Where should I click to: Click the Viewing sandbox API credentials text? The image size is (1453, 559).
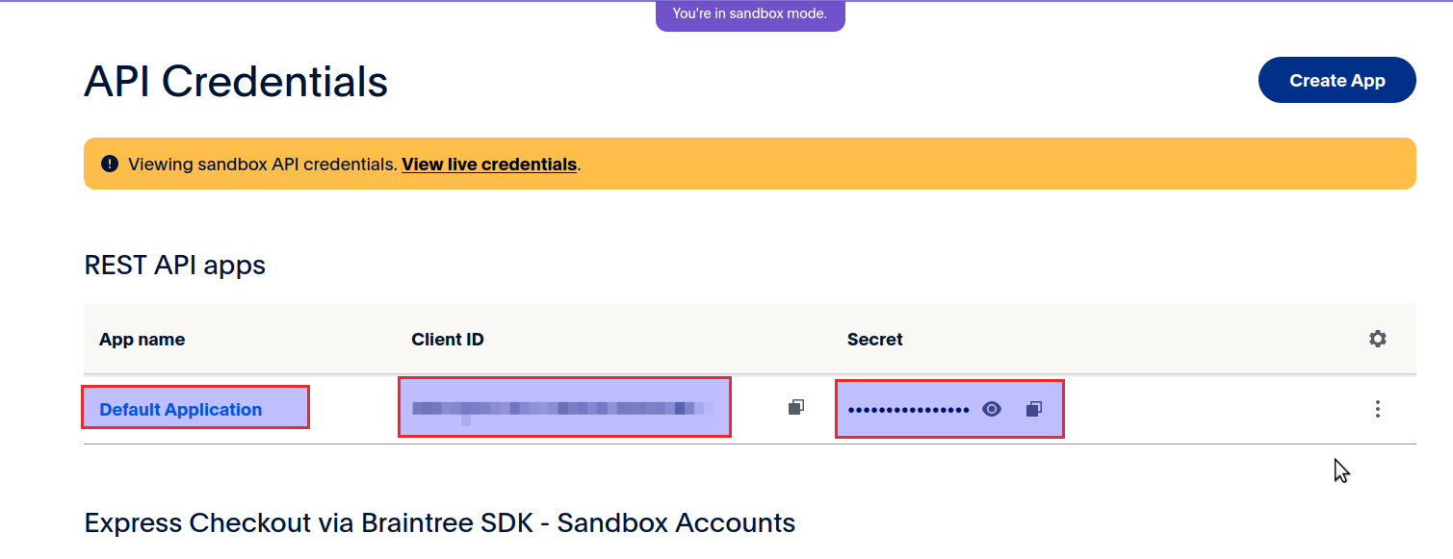pos(263,165)
